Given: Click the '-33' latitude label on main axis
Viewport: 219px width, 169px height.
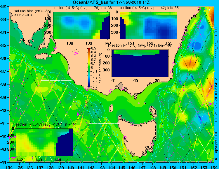Looking at the screenshot, I should coord(3,19).
